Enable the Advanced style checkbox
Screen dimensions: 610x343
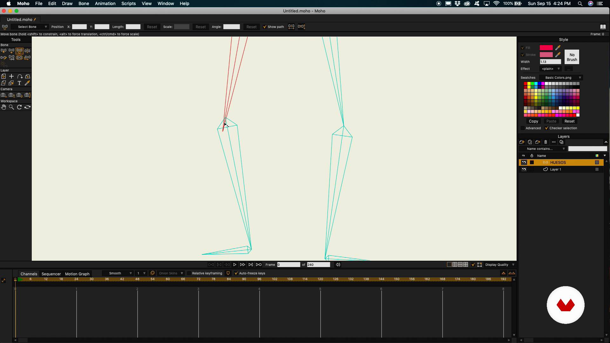pyautogui.click(x=523, y=128)
